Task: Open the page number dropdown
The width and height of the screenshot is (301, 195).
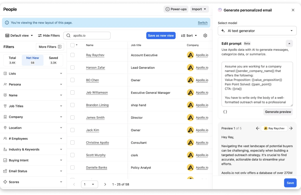Action: 90,184
